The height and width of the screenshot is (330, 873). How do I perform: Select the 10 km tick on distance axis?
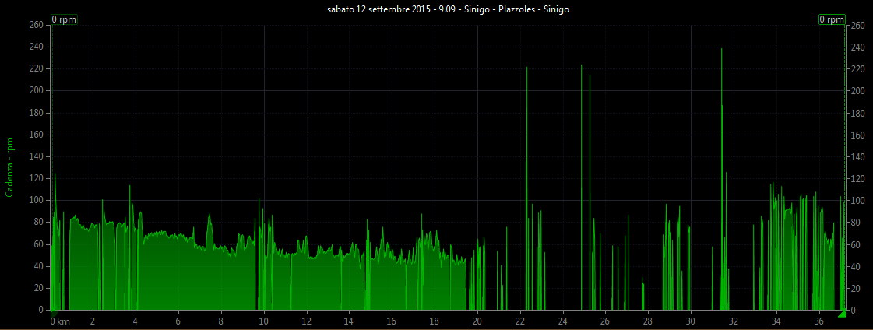(x=264, y=321)
